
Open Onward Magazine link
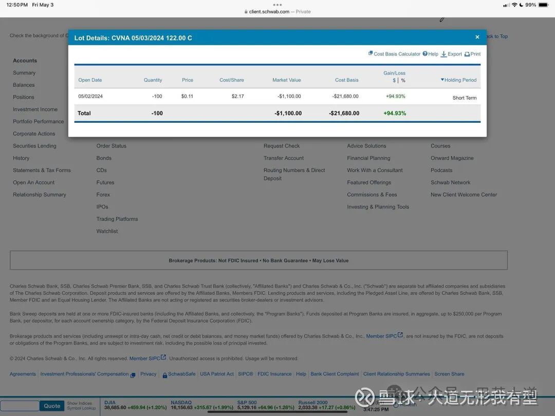click(452, 158)
